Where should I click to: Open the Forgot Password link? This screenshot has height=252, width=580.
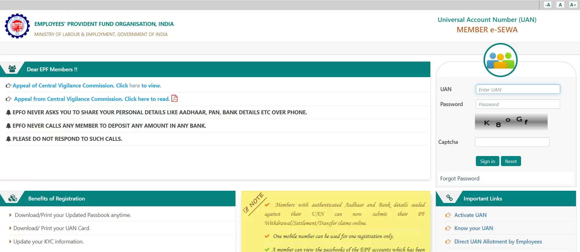[x=460, y=179]
